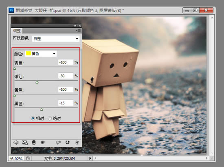Collapse the Adjustments panel with double-arrow icon

(x=75, y=26)
